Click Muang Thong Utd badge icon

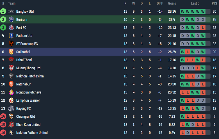[11, 68]
